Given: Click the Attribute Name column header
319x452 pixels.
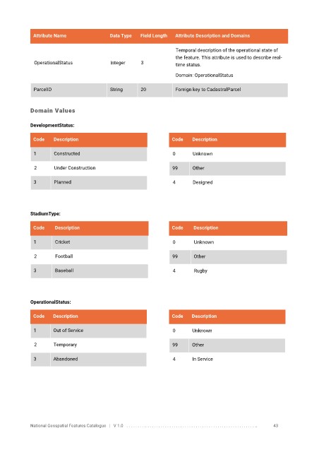Looking at the screenshot, I should click(x=49, y=36).
